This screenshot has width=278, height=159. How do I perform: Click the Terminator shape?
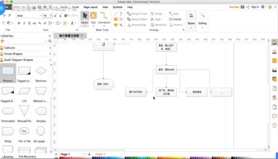(8, 114)
